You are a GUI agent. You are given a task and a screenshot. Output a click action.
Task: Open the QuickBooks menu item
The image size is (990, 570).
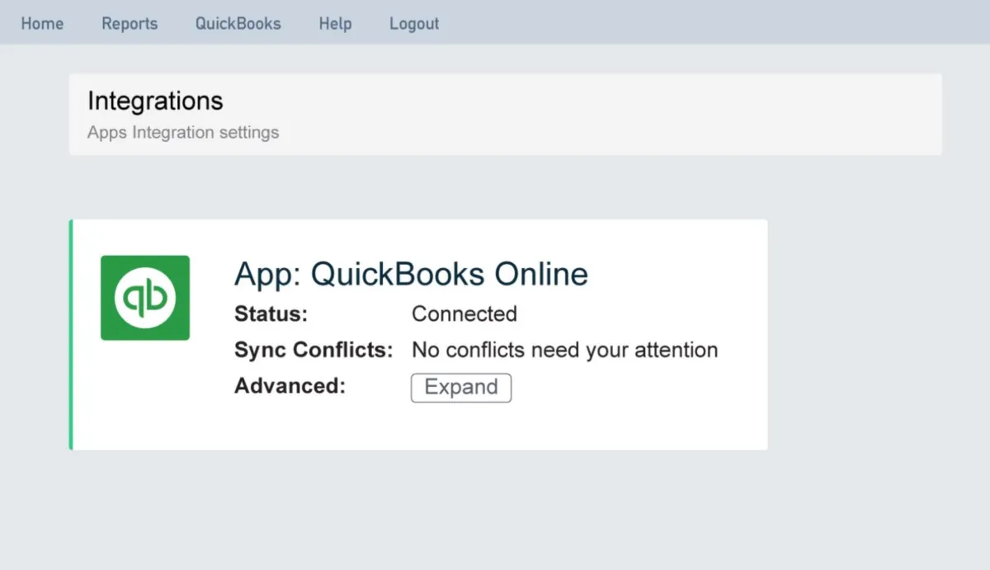238,24
